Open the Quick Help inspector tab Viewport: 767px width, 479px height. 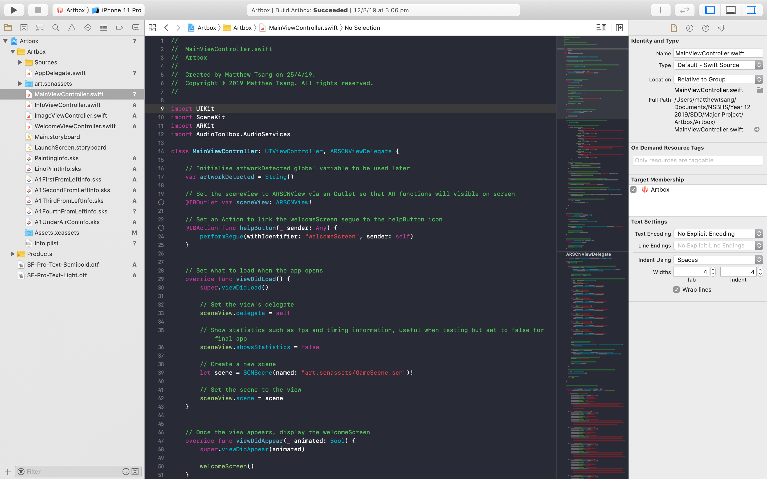click(705, 28)
